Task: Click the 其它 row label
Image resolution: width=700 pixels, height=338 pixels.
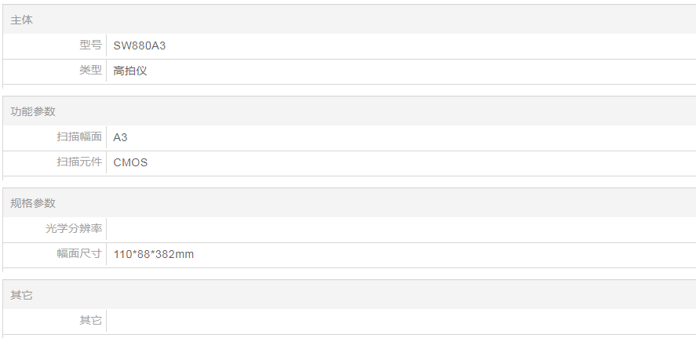Action: [x=90, y=320]
